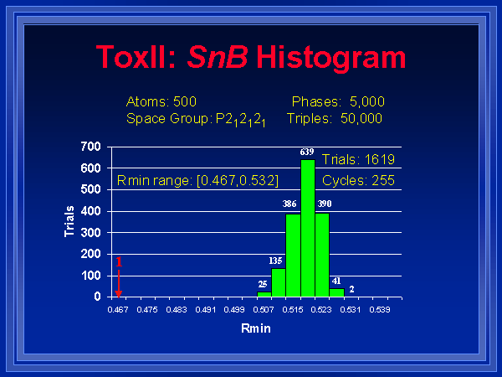Click the 'Trials: 1619' annotation
The width and height of the screenshot is (502, 377).
pos(358,159)
